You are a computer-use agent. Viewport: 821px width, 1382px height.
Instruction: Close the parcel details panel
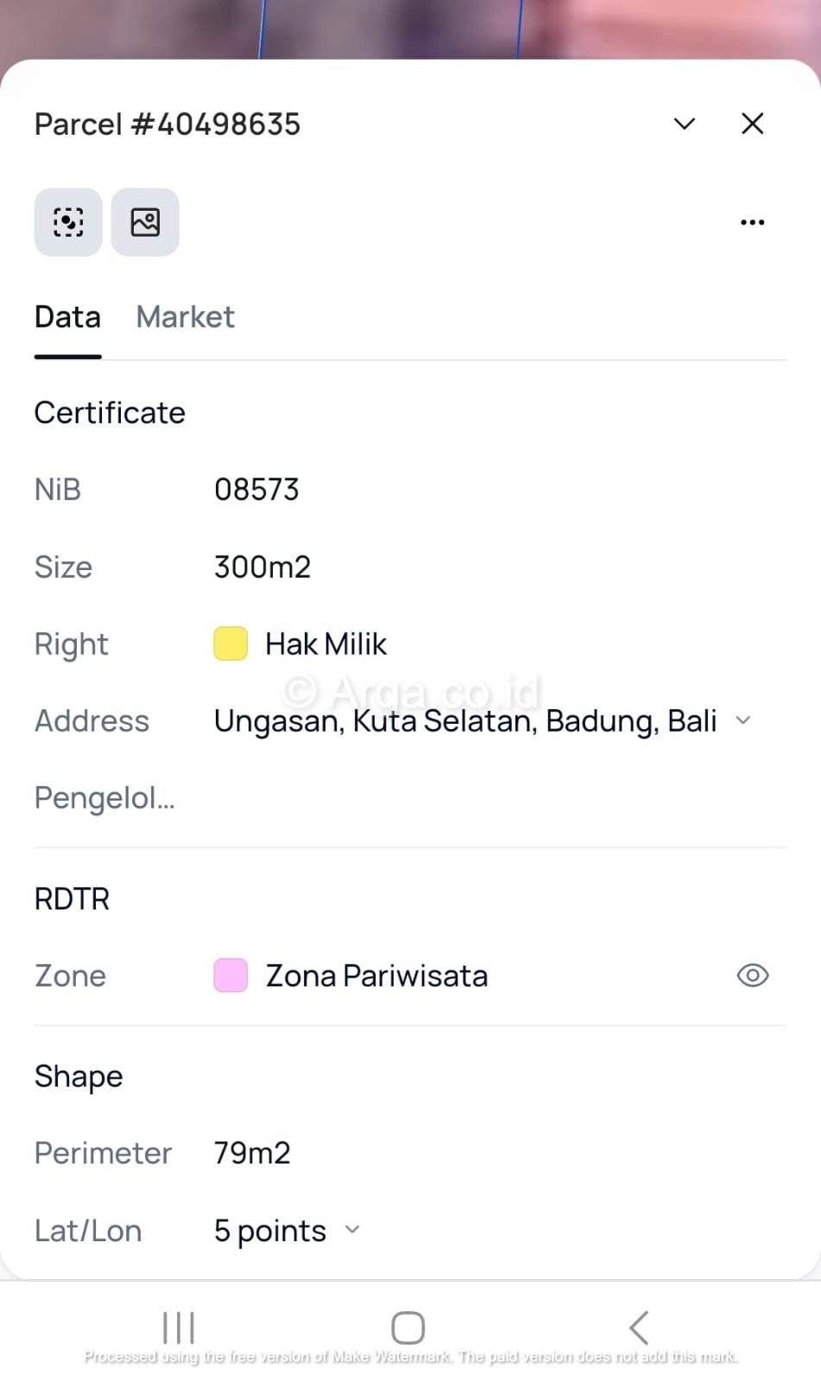752,124
